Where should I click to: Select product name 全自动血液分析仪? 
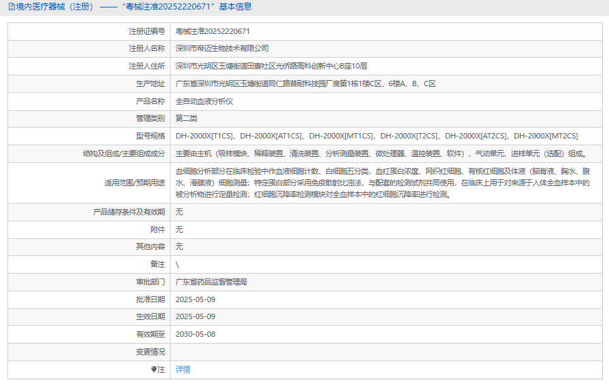tap(205, 101)
